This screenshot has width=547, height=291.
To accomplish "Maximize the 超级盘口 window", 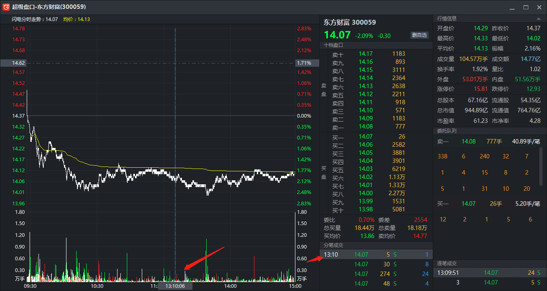I will point(526,7).
